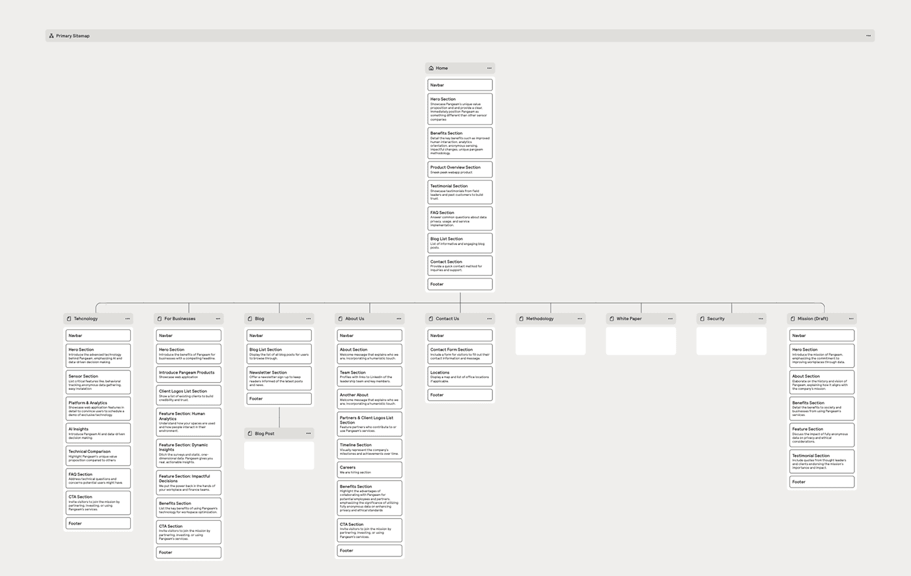Select the Partners & Client Logos List block
Screen dimensions: 911x576
(x=370, y=424)
